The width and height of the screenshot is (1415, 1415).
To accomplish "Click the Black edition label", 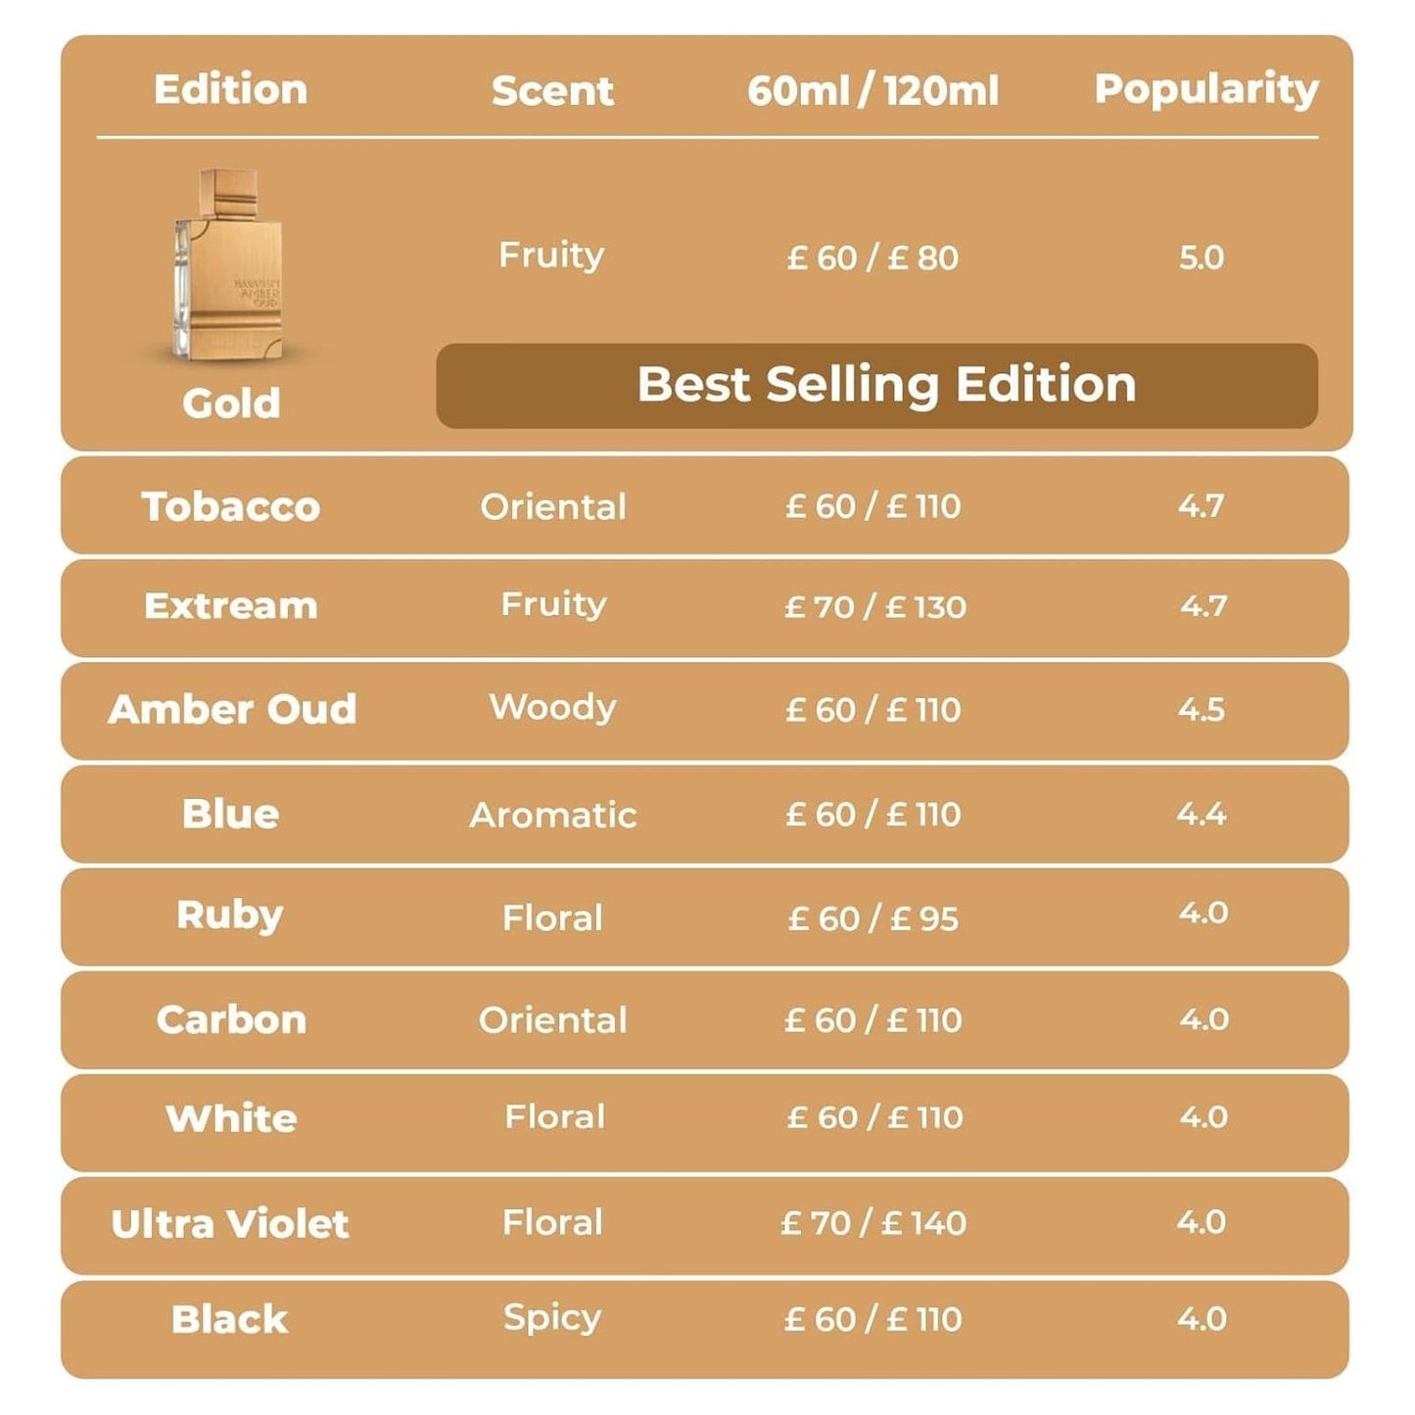I will [230, 1319].
